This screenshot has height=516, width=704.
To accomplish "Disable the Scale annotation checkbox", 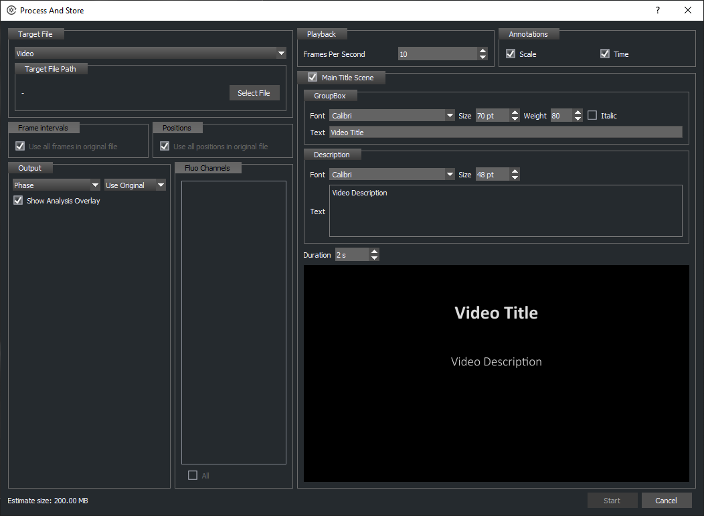I will pyautogui.click(x=511, y=54).
